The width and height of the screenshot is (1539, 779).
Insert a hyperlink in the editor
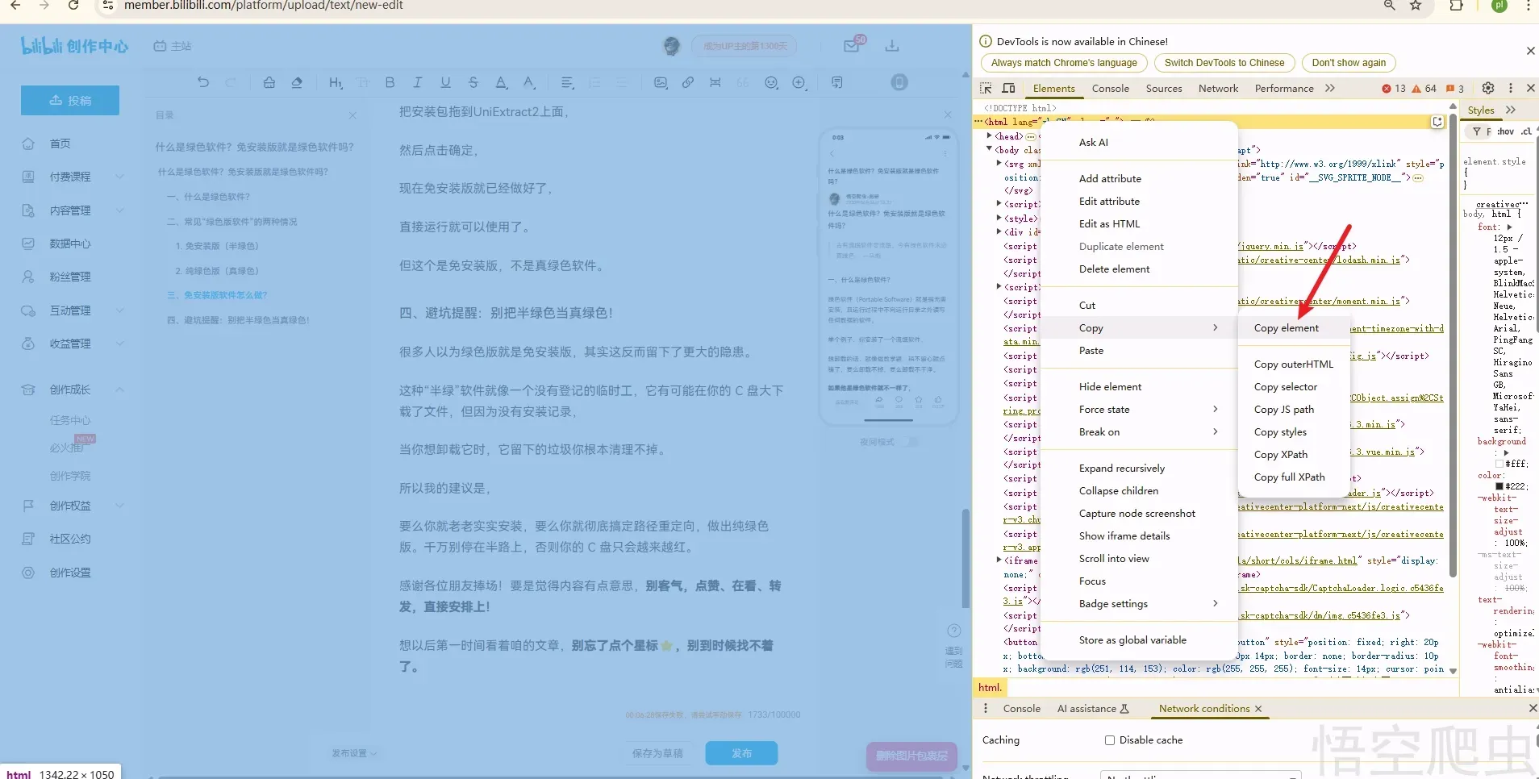(x=687, y=82)
